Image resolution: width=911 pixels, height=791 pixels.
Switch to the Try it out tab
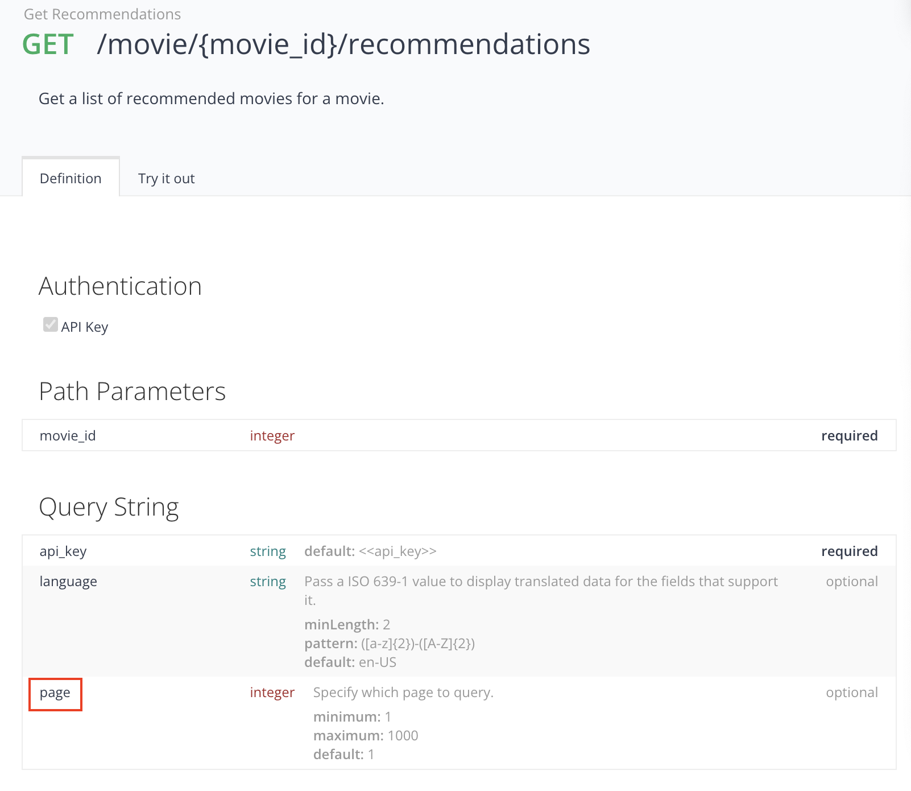(166, 179)
